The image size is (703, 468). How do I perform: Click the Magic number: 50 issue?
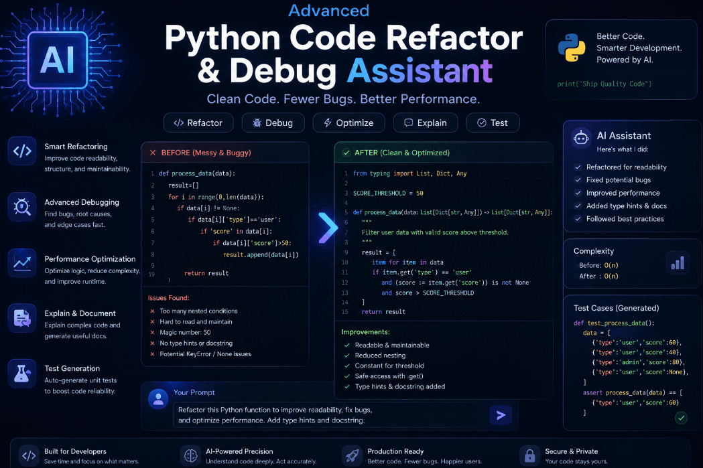tap(185, 332)
